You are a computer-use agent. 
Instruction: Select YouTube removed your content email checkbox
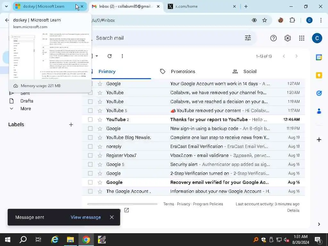point(90,111)
